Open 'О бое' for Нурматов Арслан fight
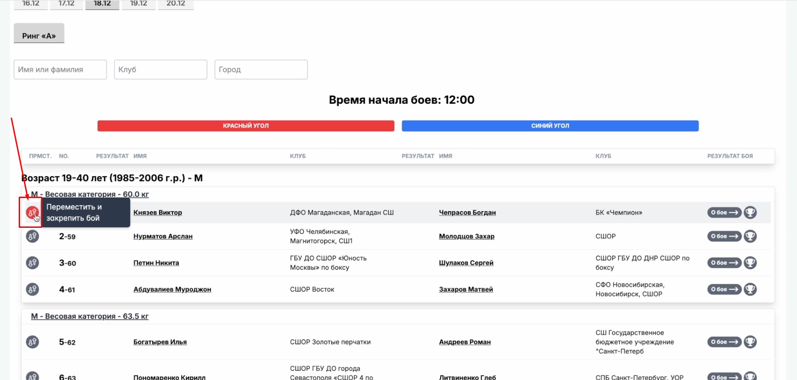 click(724, 236)
